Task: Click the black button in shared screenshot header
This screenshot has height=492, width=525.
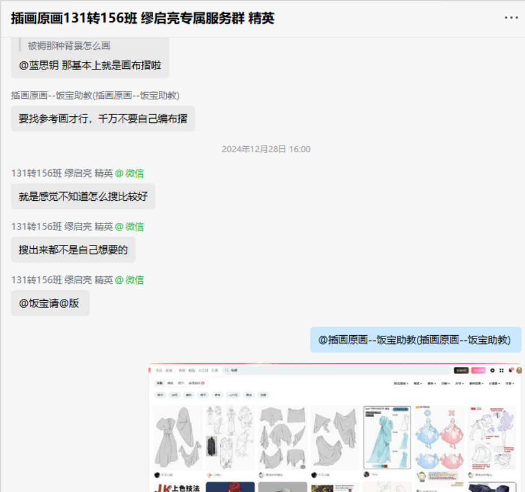Action: [x=461, y=371]
